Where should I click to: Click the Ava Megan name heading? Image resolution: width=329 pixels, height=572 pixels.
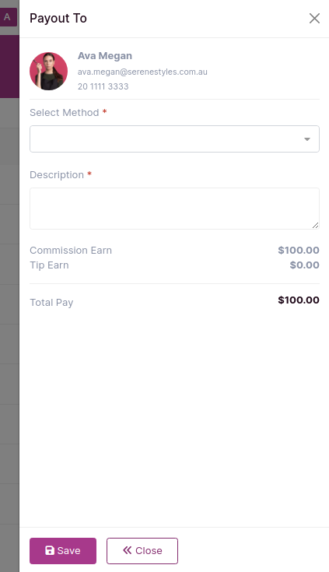pyautogui.click(x=105, y=56)
